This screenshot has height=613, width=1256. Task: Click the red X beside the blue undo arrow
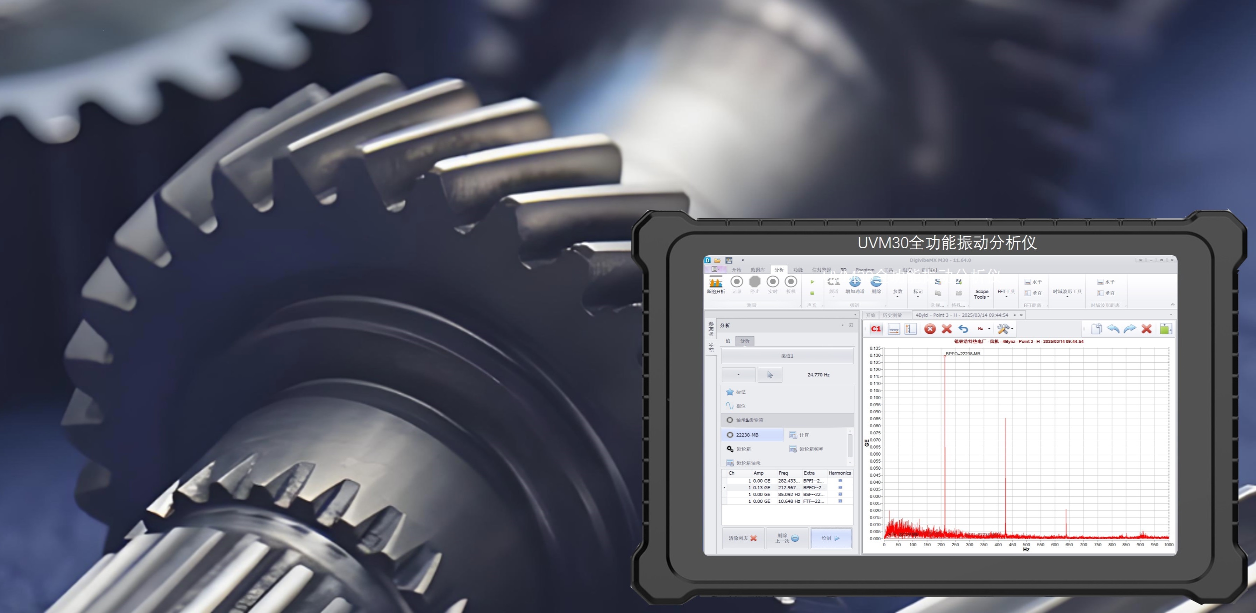[x=946, y=329]
